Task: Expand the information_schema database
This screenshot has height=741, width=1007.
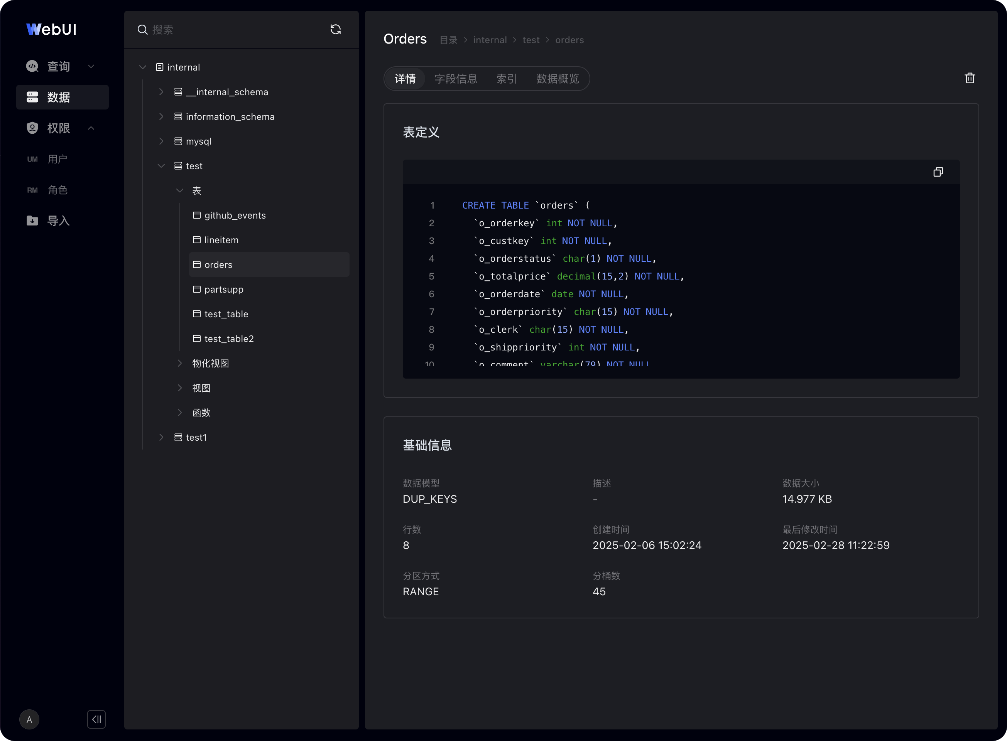Action: (161, 116)
